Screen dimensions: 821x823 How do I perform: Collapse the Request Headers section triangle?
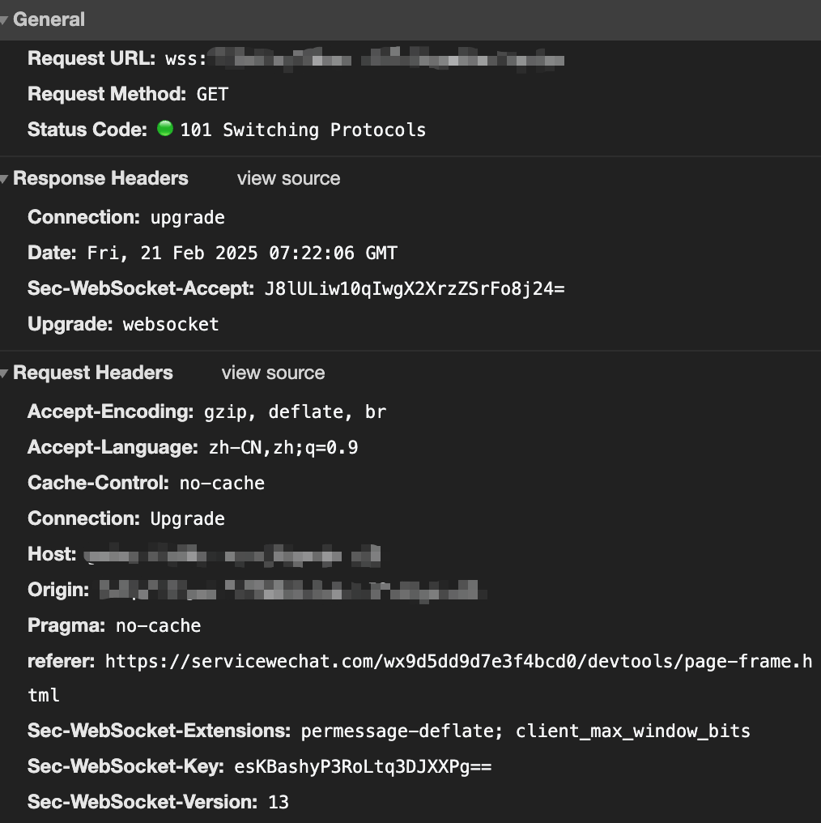tap(5, 373)
